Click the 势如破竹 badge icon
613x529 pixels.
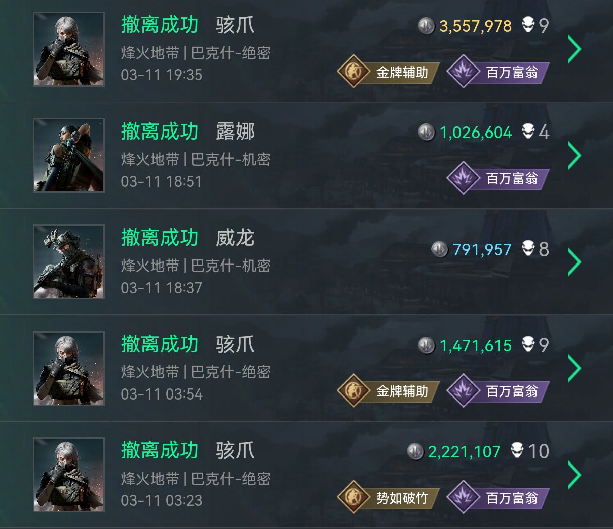354,498
